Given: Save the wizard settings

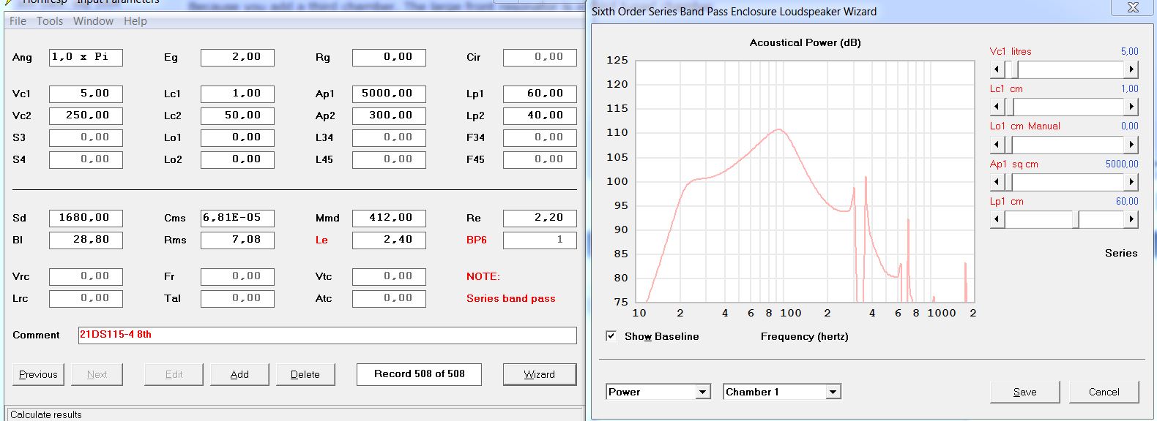Looking at the screenshot, I should click(x=1024, y=392).
